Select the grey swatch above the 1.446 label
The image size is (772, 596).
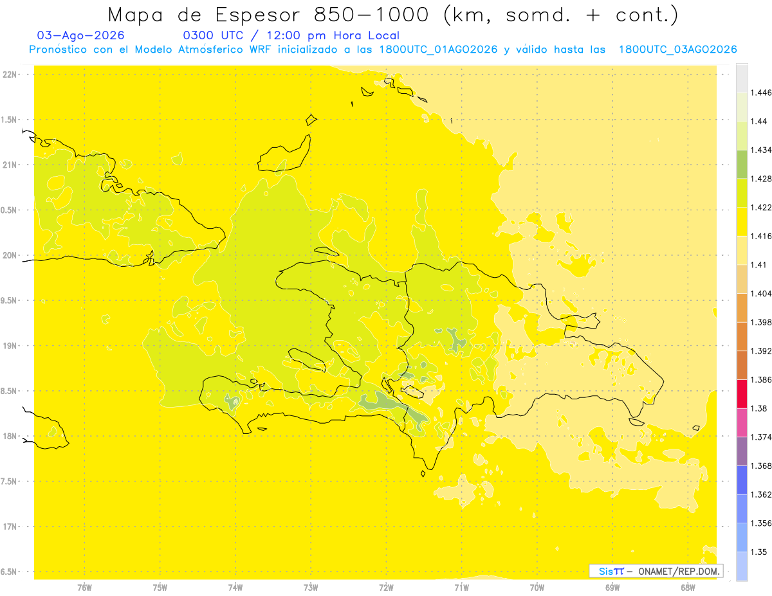click(x=742, y=78)
